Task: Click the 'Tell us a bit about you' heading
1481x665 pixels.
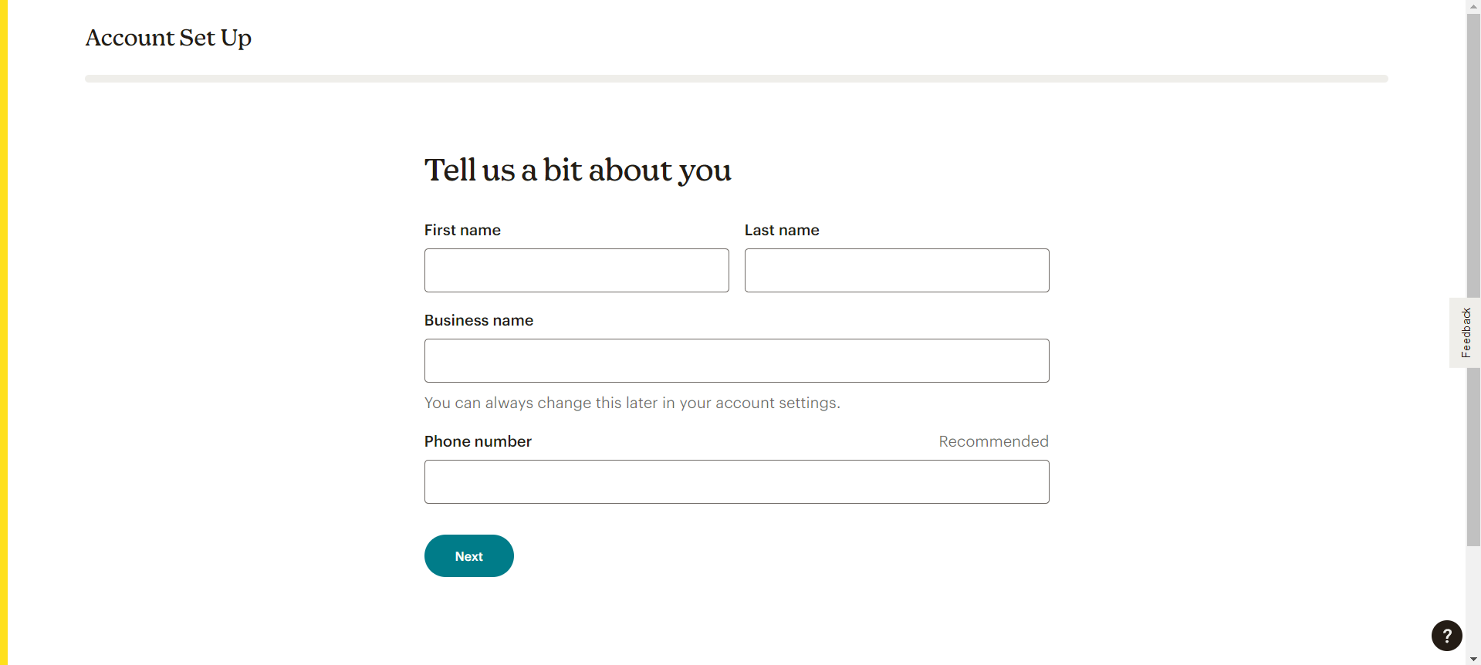Action: pyautogui.click(x=577, y=170)
